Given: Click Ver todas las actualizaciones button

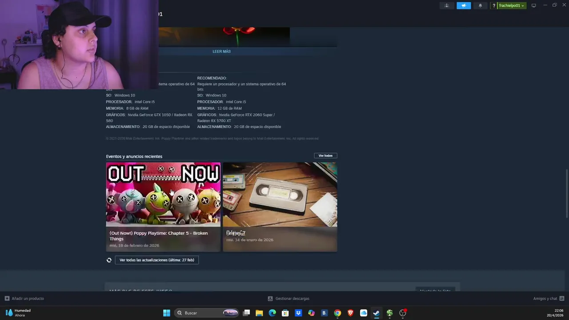Looking at the screenshot, I should (x=157, y=260).
